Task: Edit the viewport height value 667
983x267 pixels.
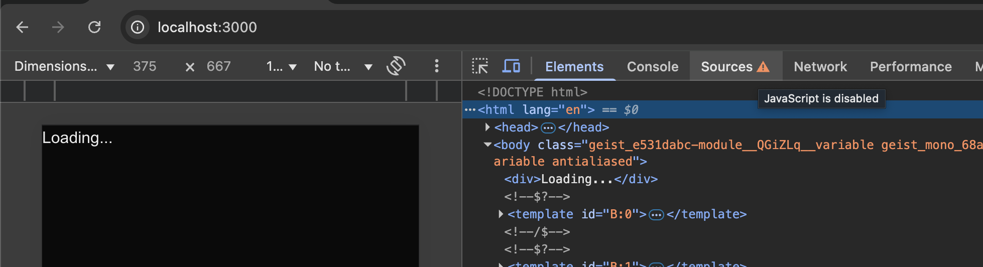Action: [x=219, y=66]
